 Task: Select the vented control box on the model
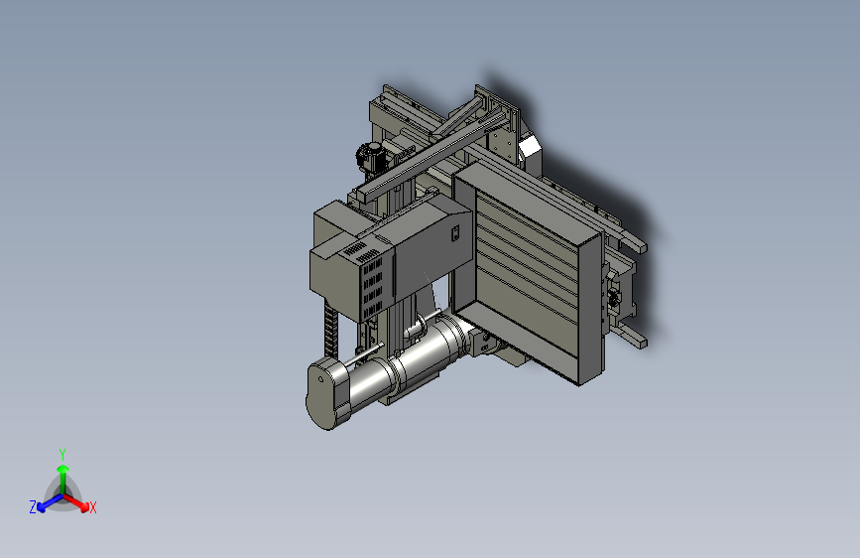pyautogui.click(x=391, y=257)
